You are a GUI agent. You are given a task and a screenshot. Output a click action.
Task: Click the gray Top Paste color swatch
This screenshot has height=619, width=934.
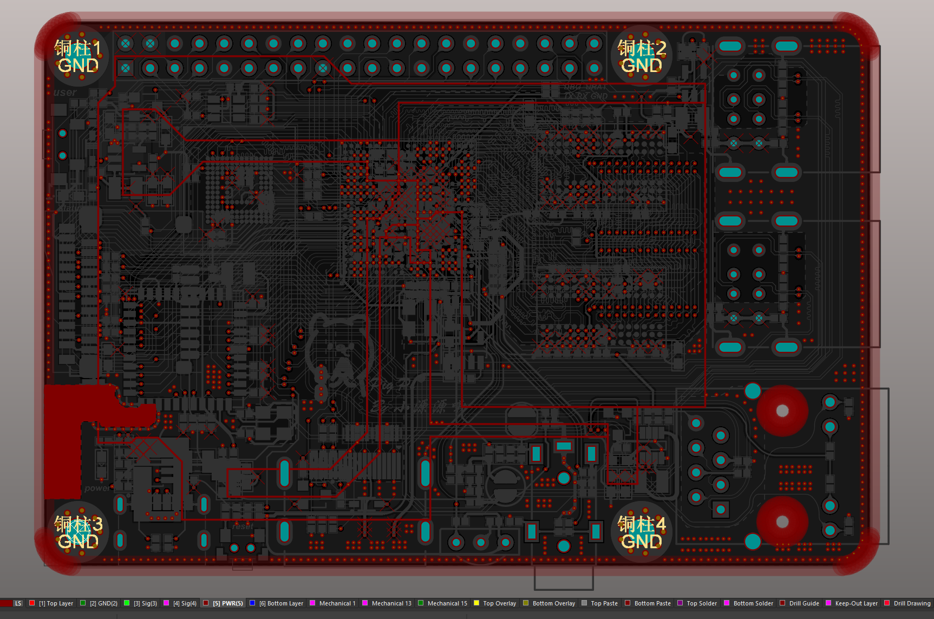(584, 603)
